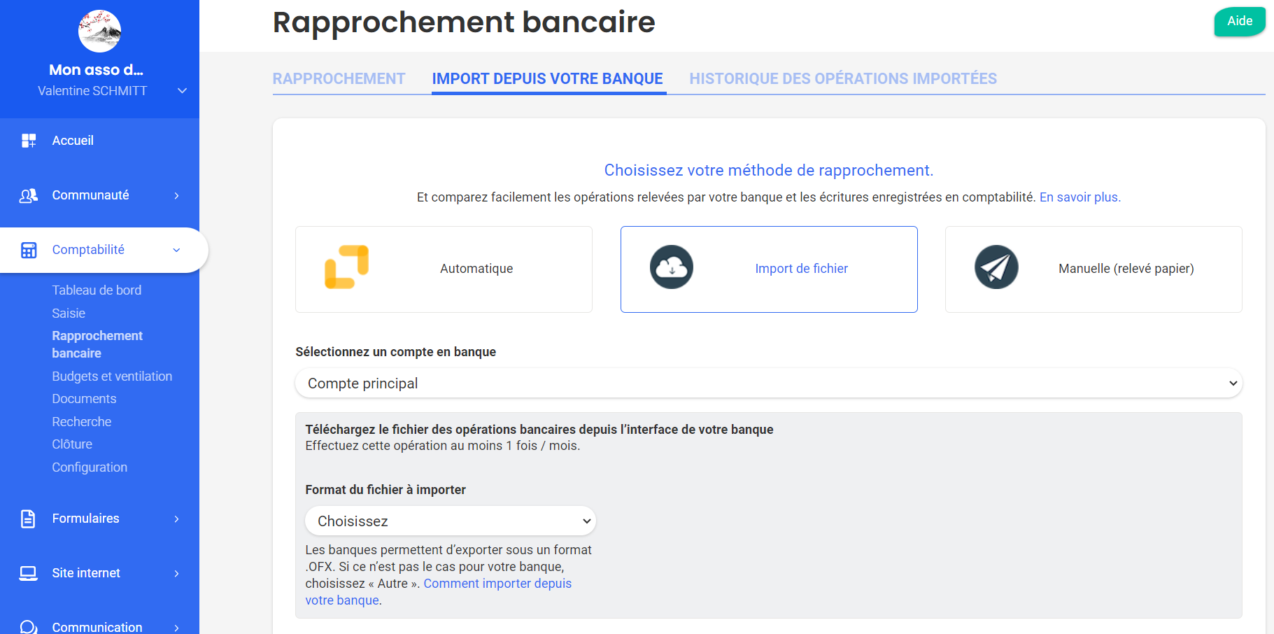Click the Site internet laptop icon
1274x634 pixels.
tap(29, 573)
